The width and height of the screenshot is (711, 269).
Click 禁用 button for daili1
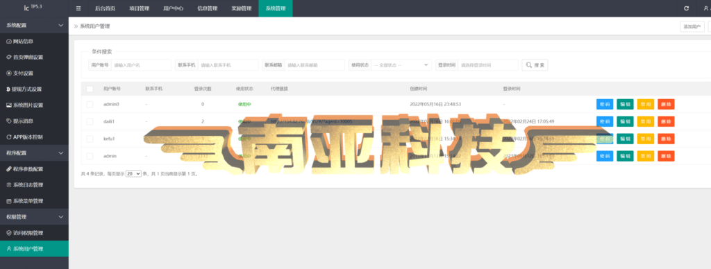(x=645, y=121)
